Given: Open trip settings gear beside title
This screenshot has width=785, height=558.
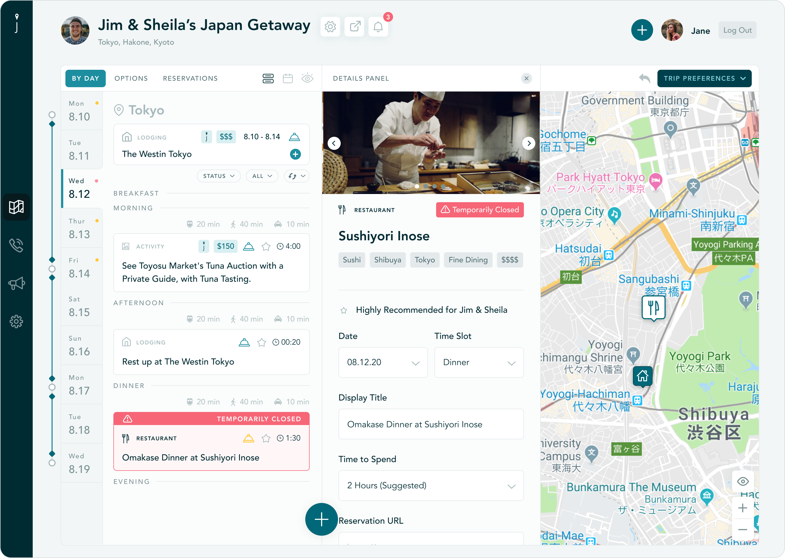Looking at the screenshot, I should (x=330, y=27).
